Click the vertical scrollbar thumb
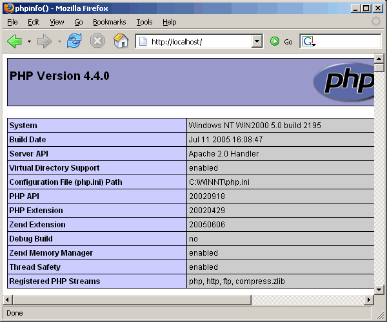The width and height of the screenshot is (387, 322). tap(379, 68)
